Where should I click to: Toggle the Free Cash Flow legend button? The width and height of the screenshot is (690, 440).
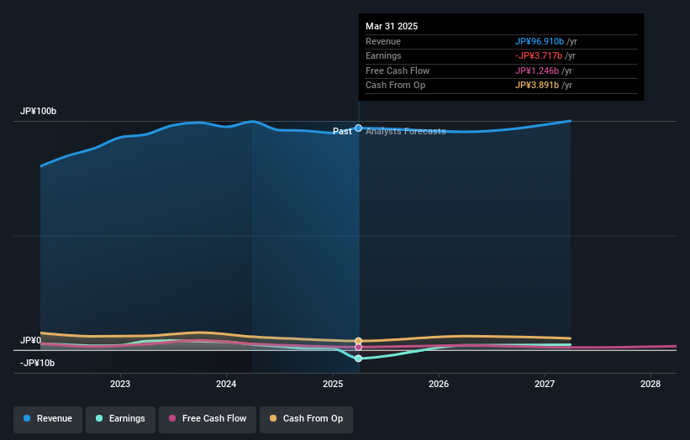pyautogui.click(x=208, y=419)
